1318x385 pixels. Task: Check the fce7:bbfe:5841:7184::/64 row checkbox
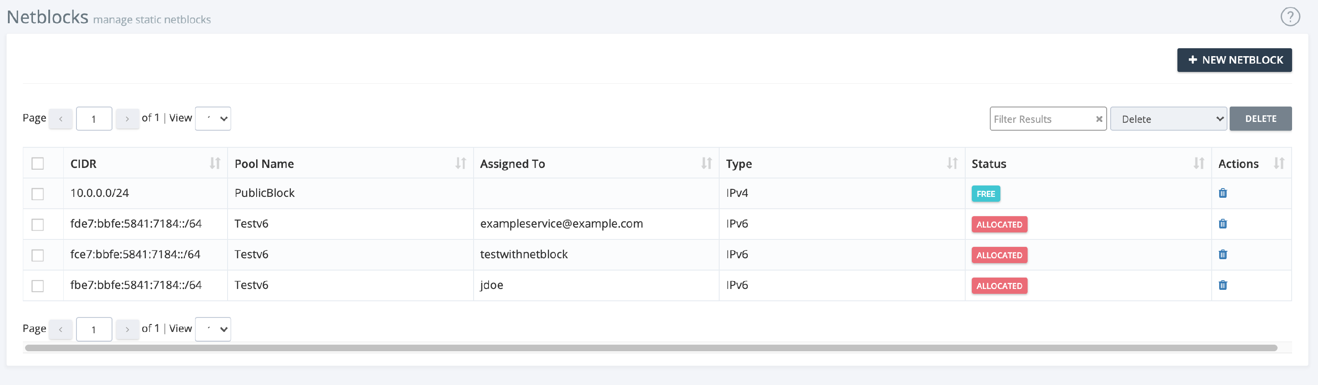[38, 255]
